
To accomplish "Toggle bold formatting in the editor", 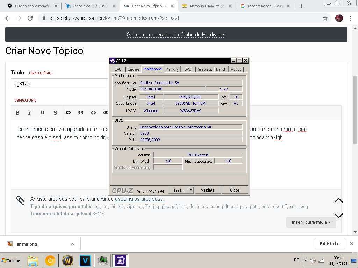I will tap(17, 113).
